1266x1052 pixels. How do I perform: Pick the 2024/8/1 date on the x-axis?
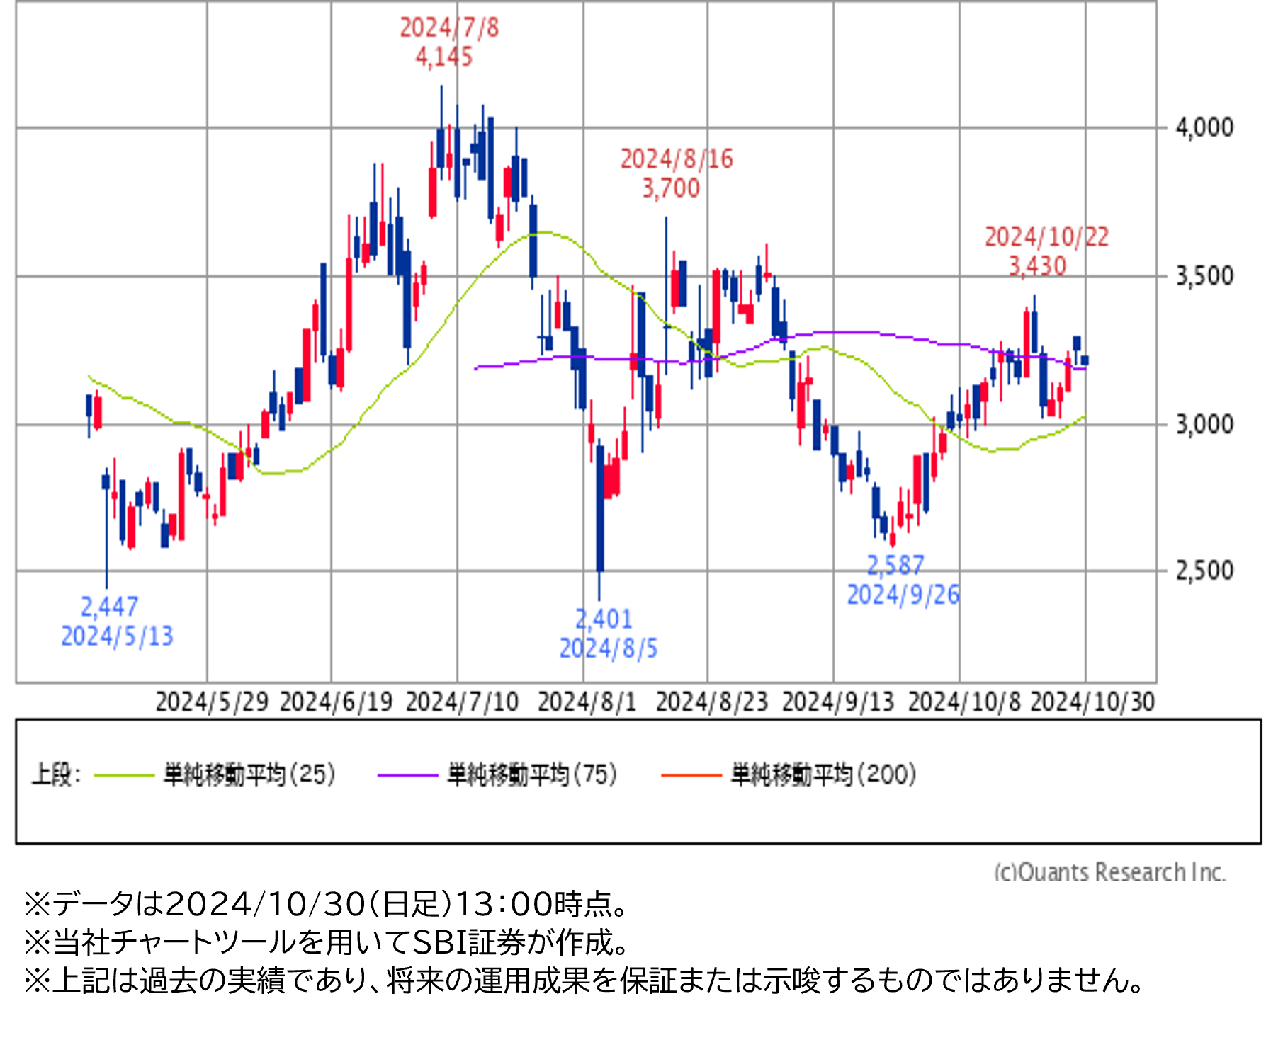(587, 702)
